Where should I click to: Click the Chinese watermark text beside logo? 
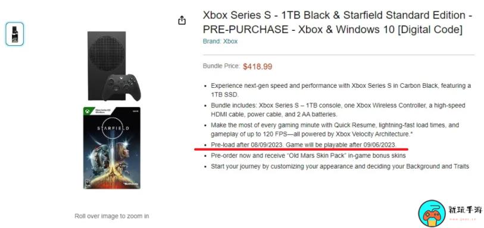click(466, 210)
